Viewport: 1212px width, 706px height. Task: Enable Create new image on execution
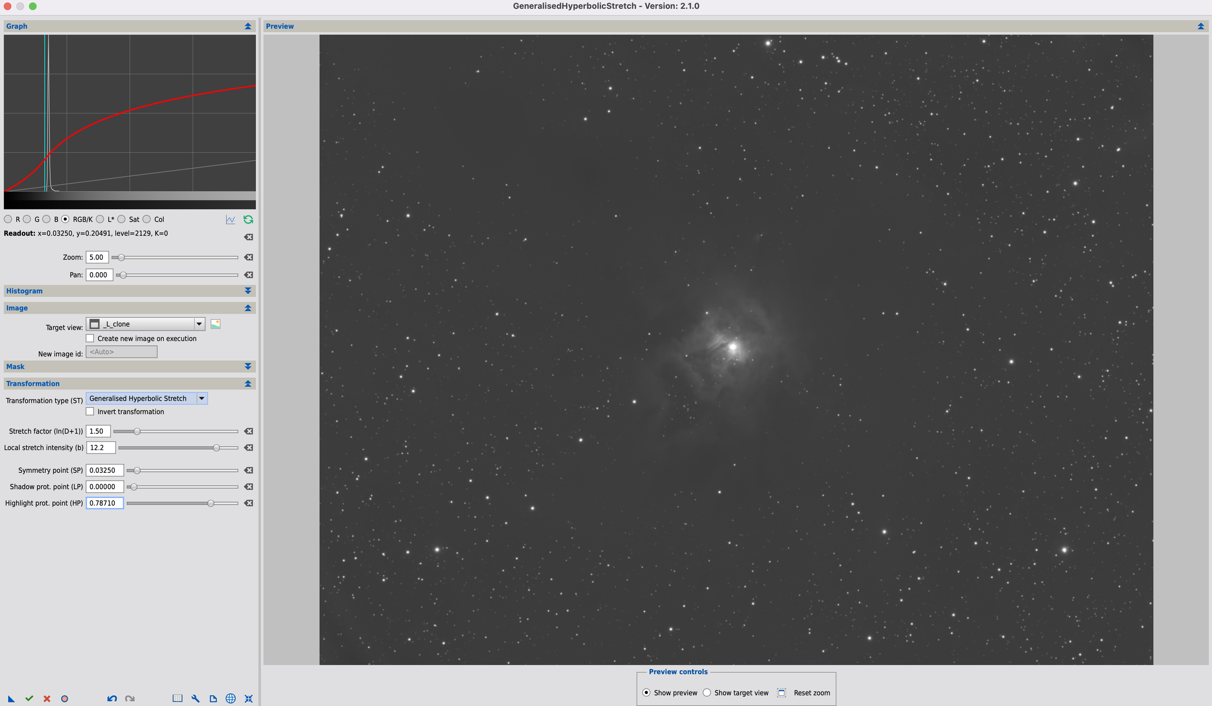(90, 338)
